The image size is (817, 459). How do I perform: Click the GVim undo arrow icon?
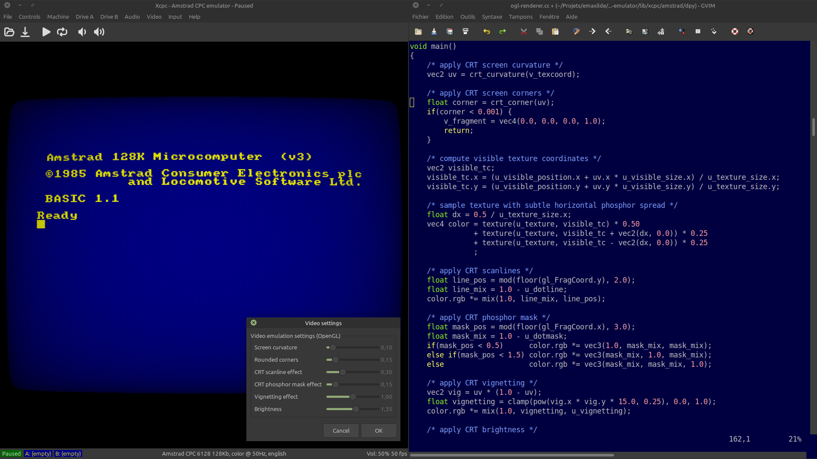tap(486, 31)
